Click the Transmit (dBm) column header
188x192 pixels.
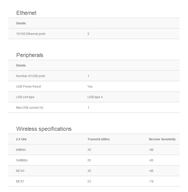coord(98,139)
